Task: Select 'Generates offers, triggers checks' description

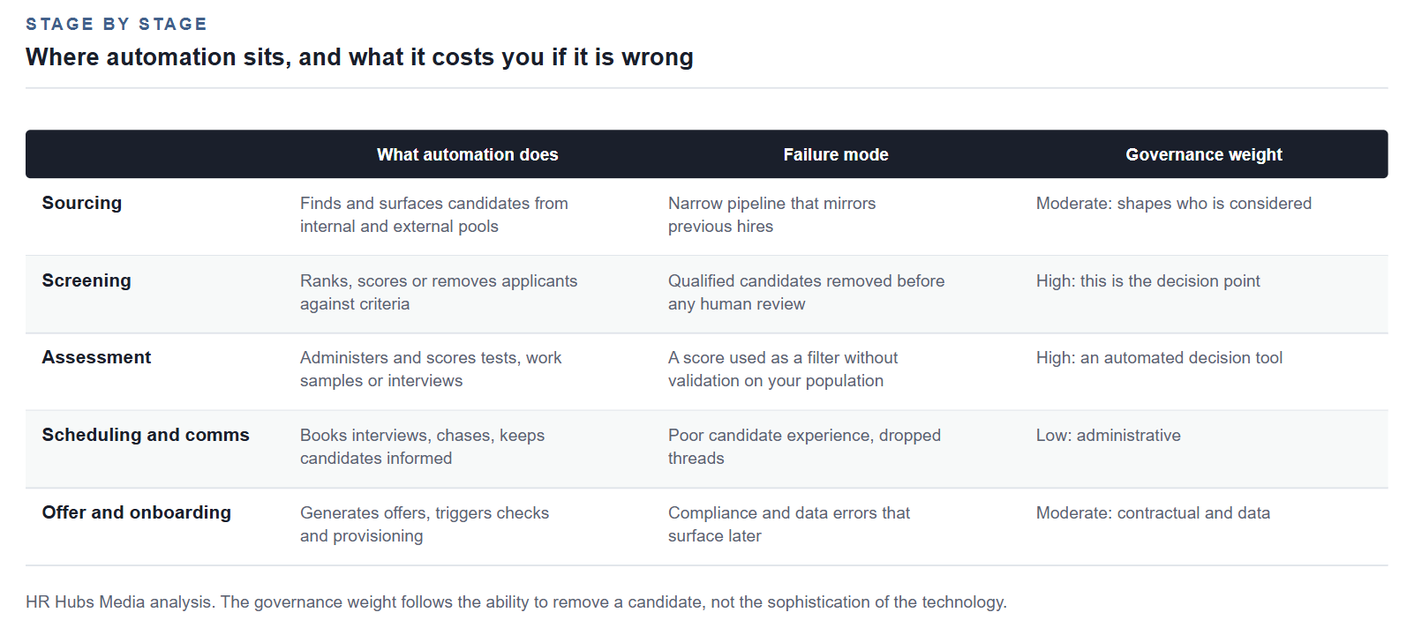Action: 425,513
